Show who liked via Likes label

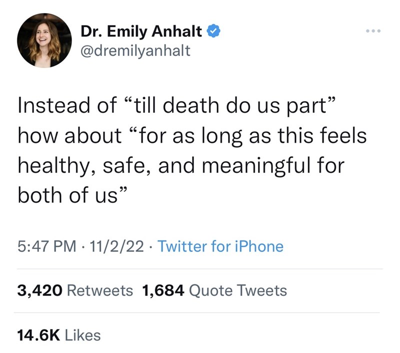(82, 335)
